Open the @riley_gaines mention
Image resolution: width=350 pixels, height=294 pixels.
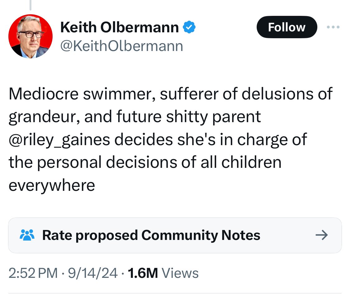(x=59, y=140)
